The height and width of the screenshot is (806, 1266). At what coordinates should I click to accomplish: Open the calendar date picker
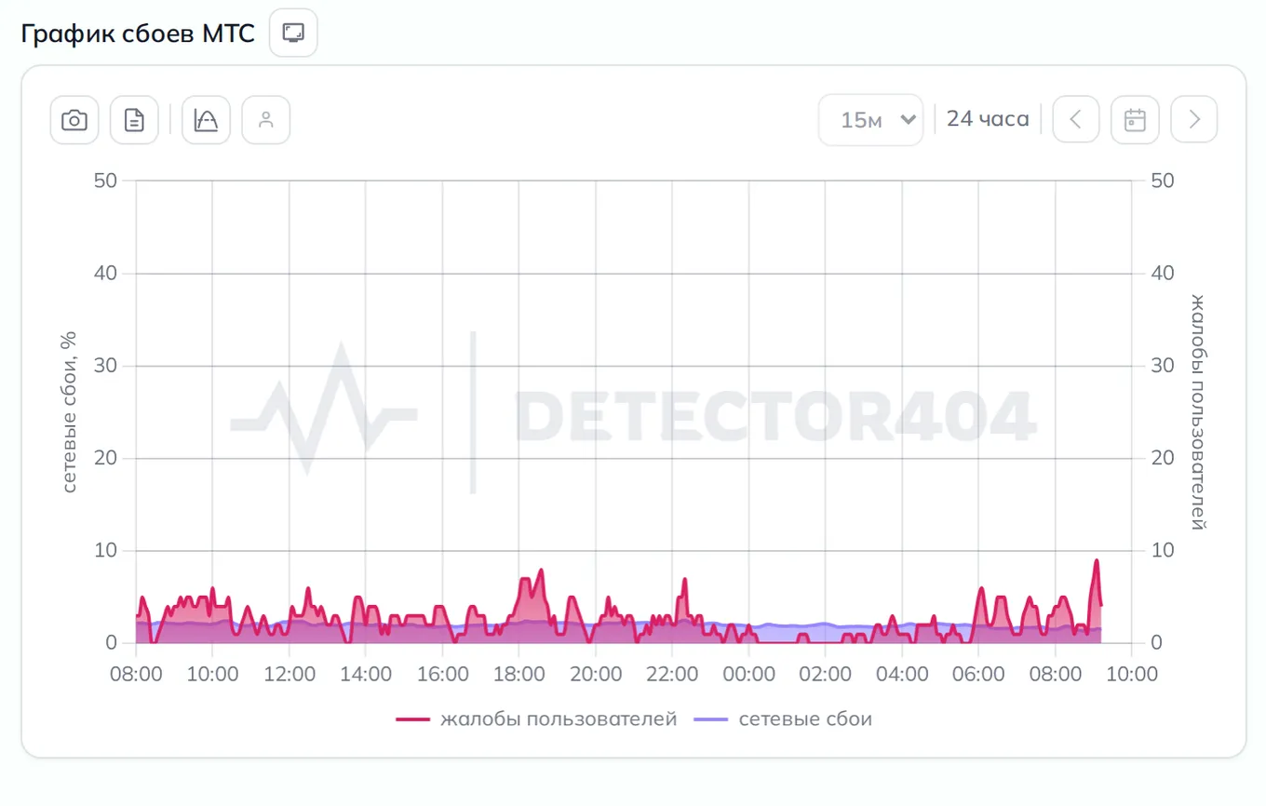(1135, 119)
